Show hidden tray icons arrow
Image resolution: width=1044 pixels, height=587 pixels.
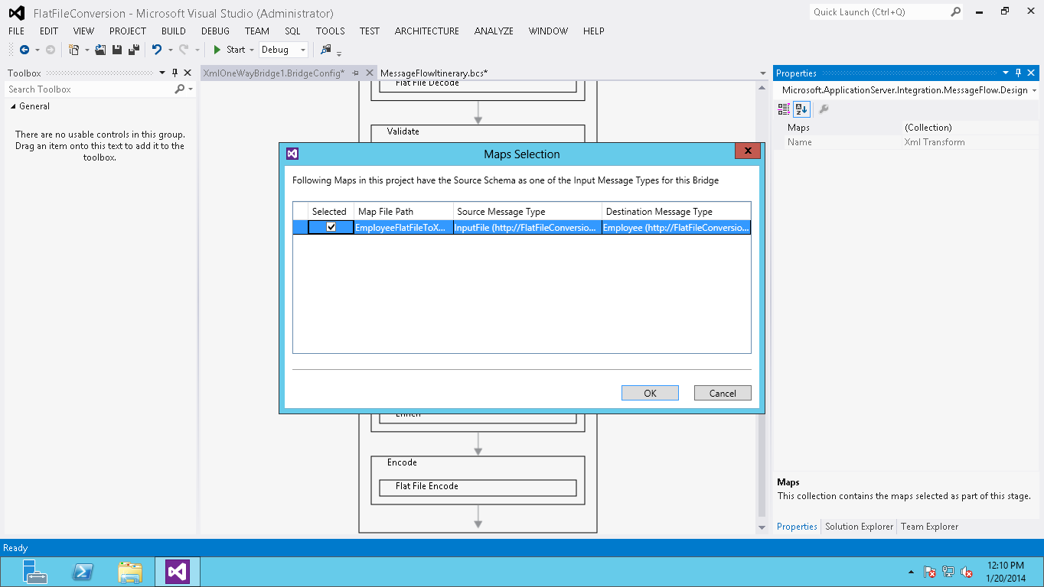(911, 572)
